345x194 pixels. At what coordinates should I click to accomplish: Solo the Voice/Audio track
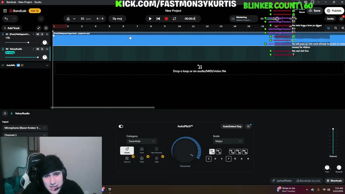(x=42, y=49)
